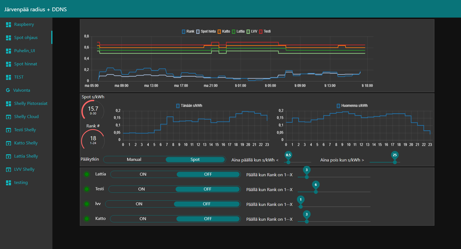Click the Aina pois kun s/kWh slider handle
Image resolution: width=461 pixels, height=249 pixels.
pyautogui.click(x=395, y=162)
